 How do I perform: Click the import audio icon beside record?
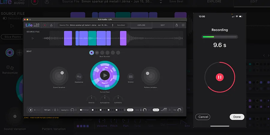51,25
